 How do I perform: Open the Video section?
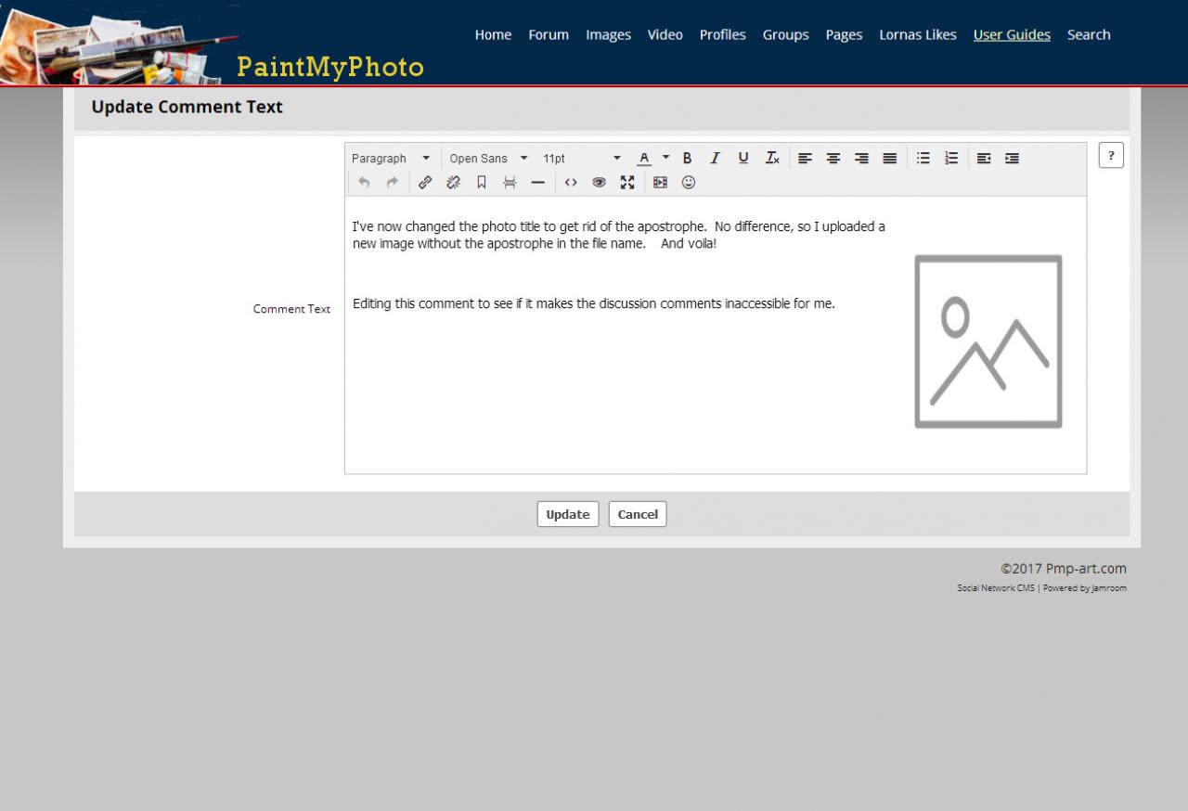coord(665,35)
